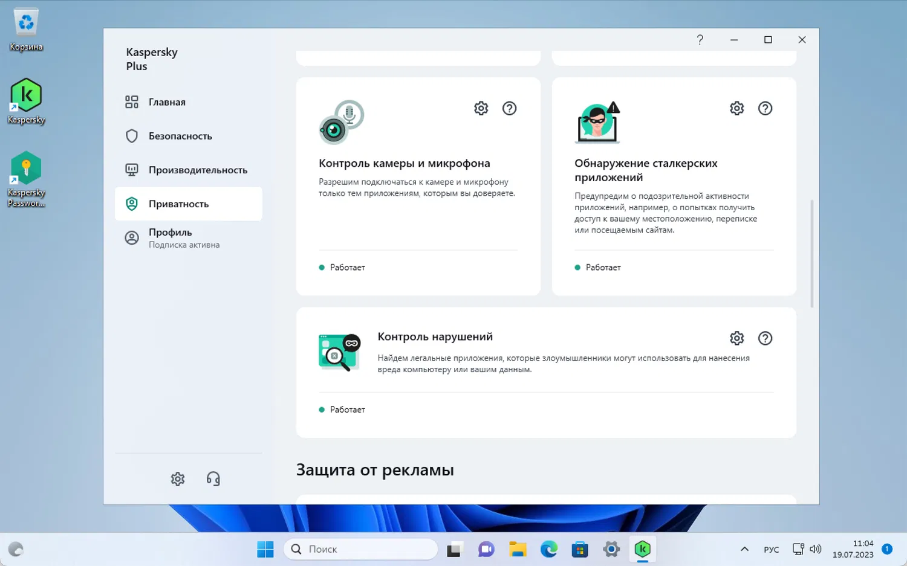This screenshot has height=566, width=907.
Task: Switch the РУС input language indicator
Action: tap(772, 549)
